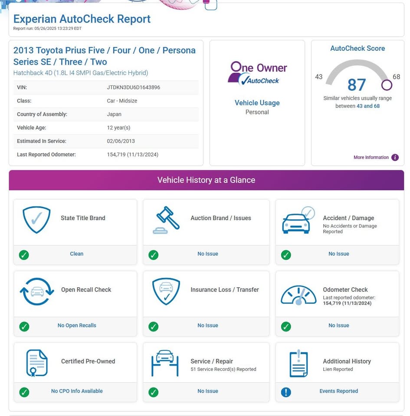Click the report run timestamp

tap(47, 29)
